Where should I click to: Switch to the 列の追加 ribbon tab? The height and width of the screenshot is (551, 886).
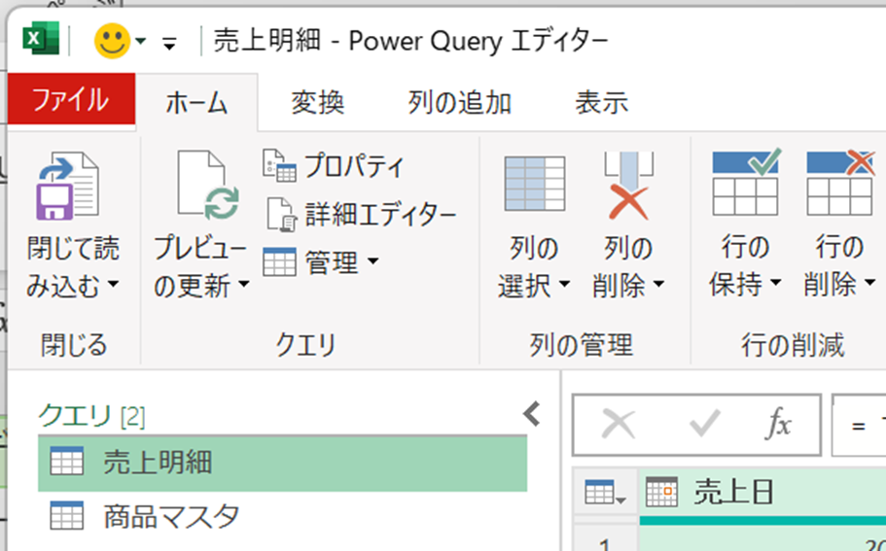tap(459, 103)
